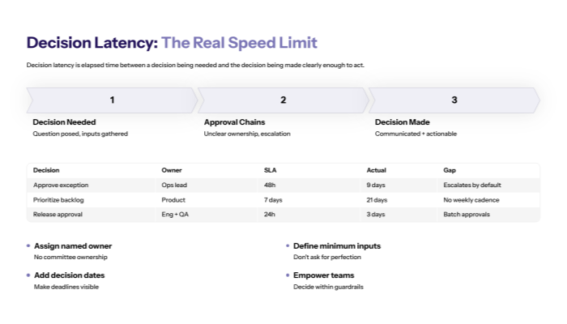Image resolution: width=567 pixels, height=324 pixels.
Task: Click the "Decision Made" heading
Action: point(403,122)
